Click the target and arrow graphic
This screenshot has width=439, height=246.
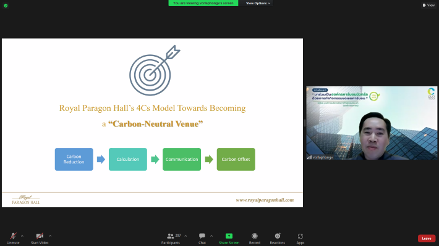[x=154, y=70]
